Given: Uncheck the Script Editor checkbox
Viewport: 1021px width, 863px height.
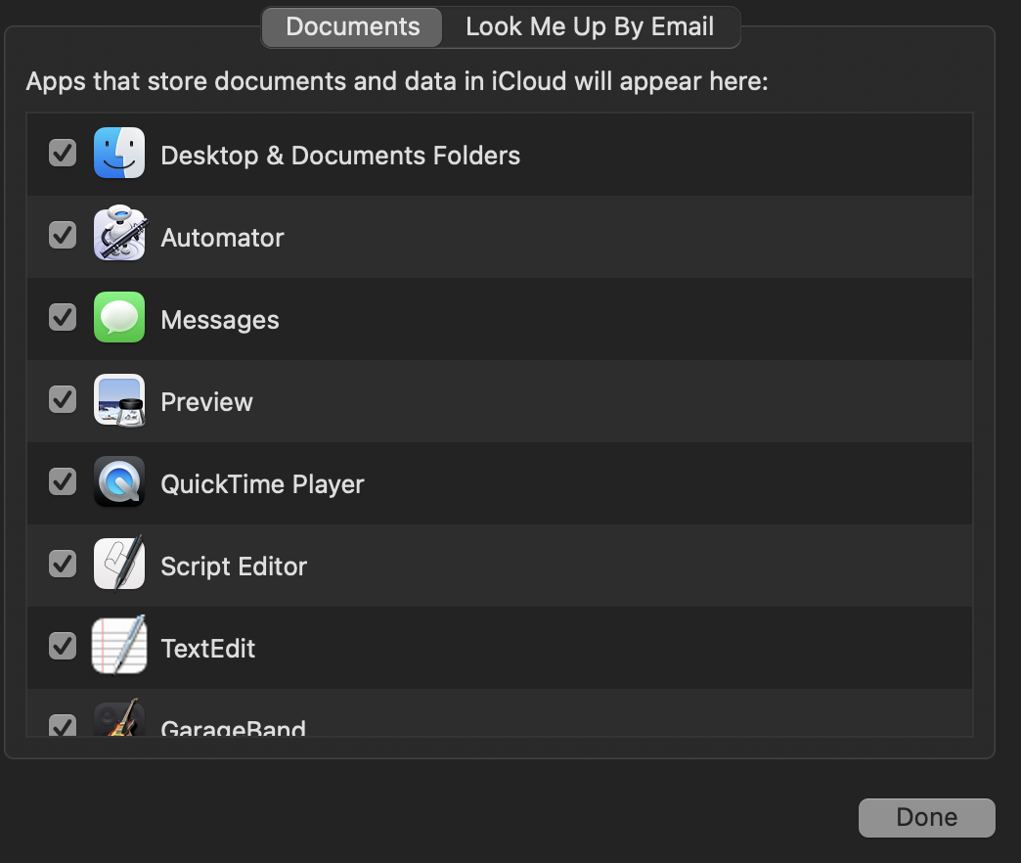Looking at the screenshot, I should tap(63, 564).
